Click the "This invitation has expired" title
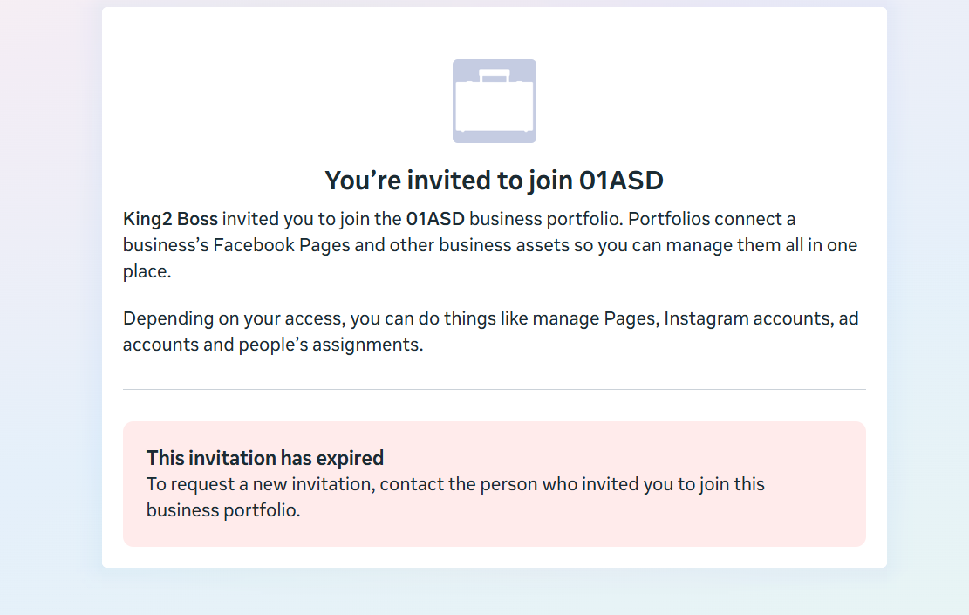Image resolution: width=969 pixels, height=615 pixels. 265,458
